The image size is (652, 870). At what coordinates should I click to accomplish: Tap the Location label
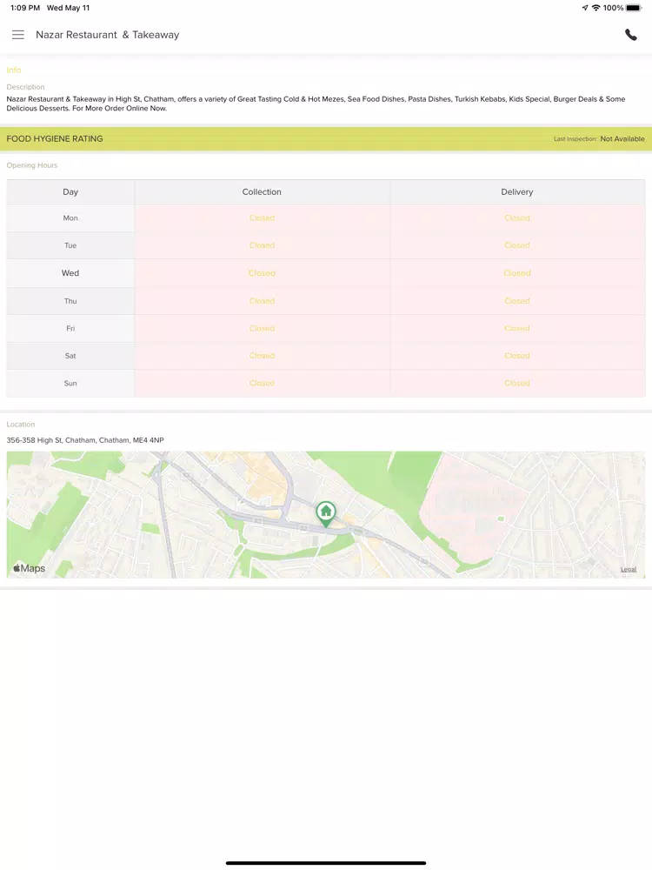21,425
